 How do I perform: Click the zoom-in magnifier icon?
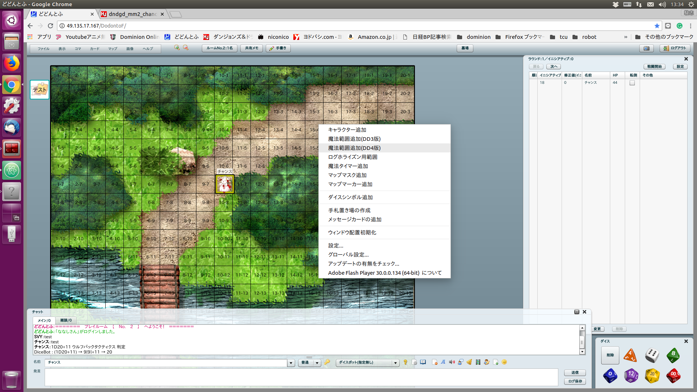[x=177, y=48]
